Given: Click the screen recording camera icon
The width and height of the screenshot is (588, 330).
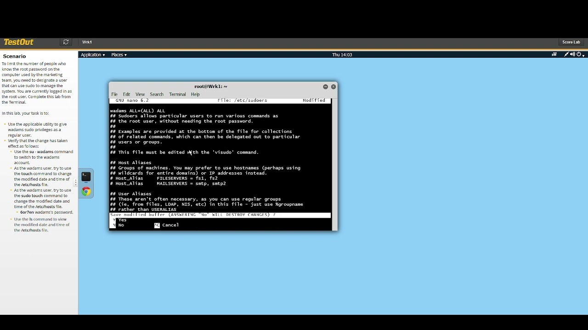Looking at the screenshot, I should click(x=554, y=55).
